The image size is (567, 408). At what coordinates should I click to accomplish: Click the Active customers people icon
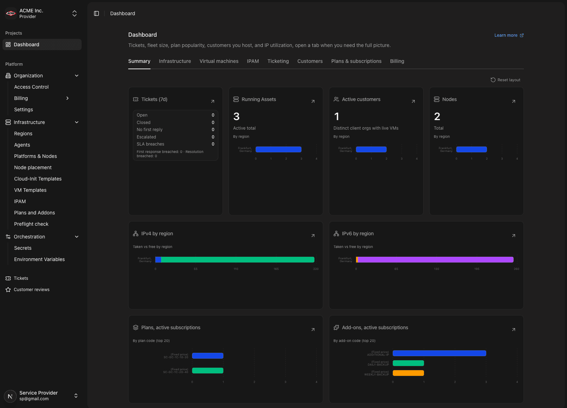(336, 99)
